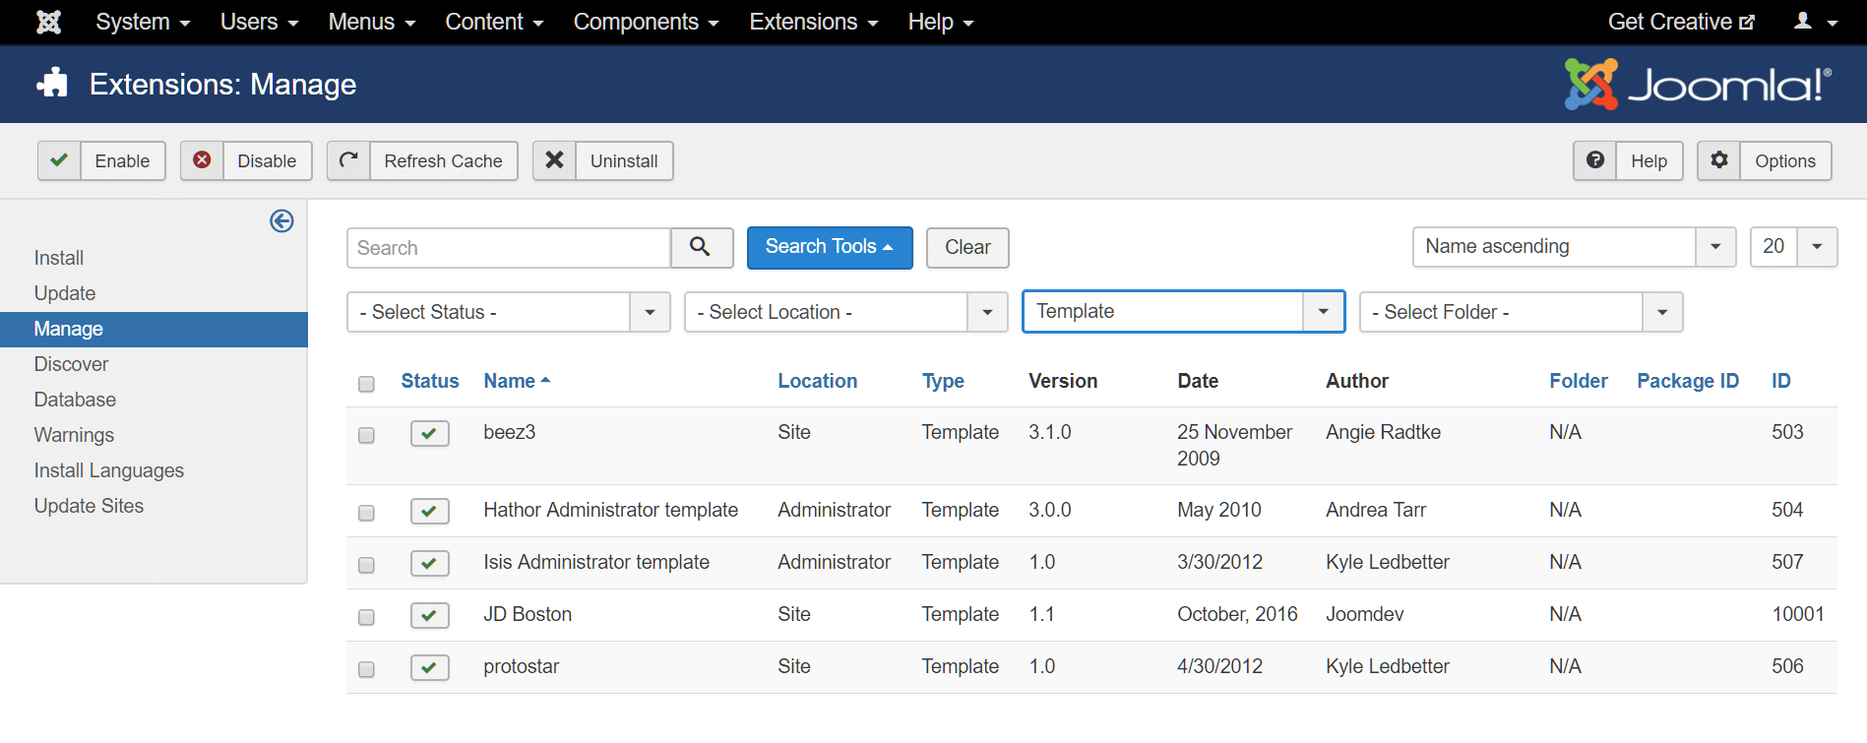The height and width of the screenshot is (743, 1867).
Task: Click the 'October, 2016' date cell
Action: tap(1237, 614)
